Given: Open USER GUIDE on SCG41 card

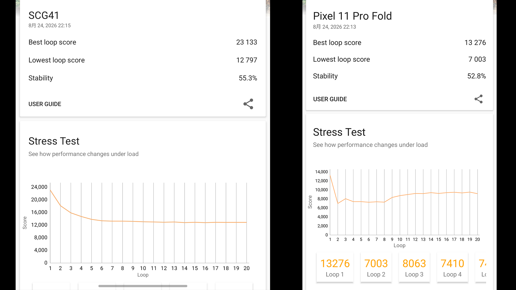Looking at the screenshot, I should pos(45,104).
